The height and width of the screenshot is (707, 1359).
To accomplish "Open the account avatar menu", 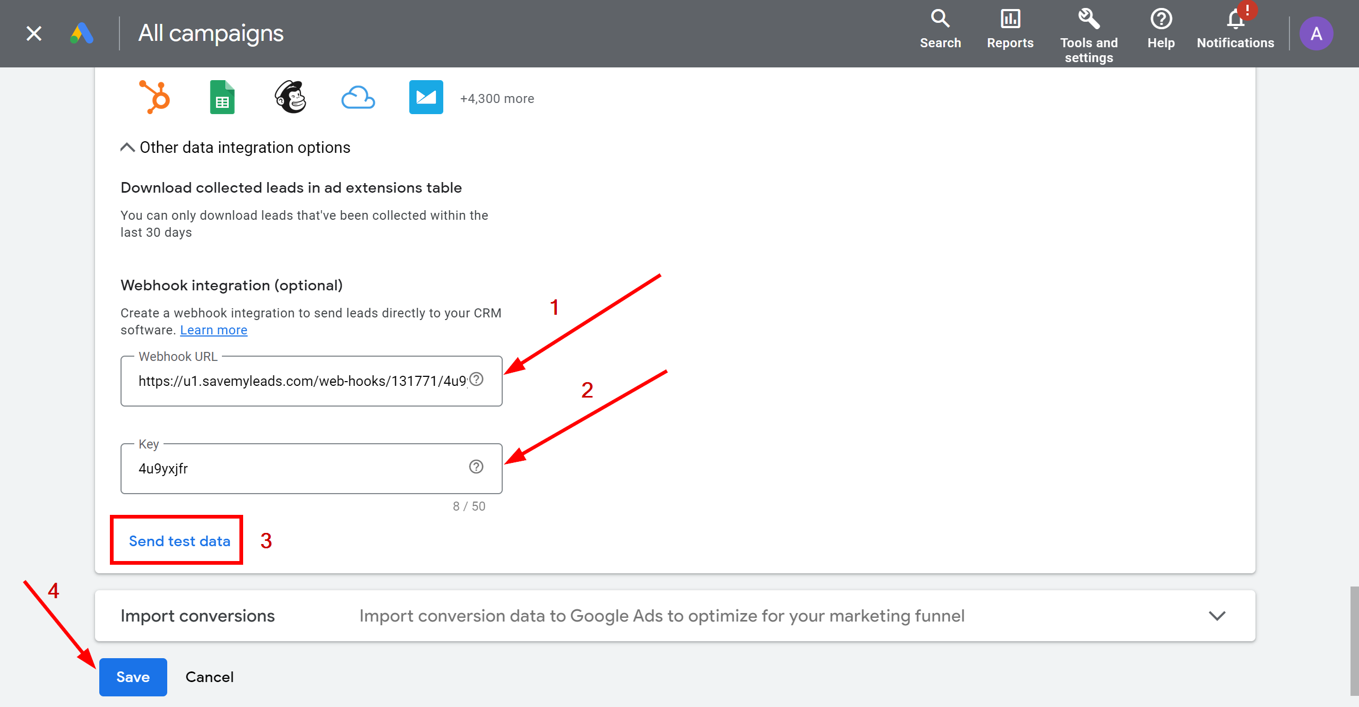I will tap(1316, 33).
